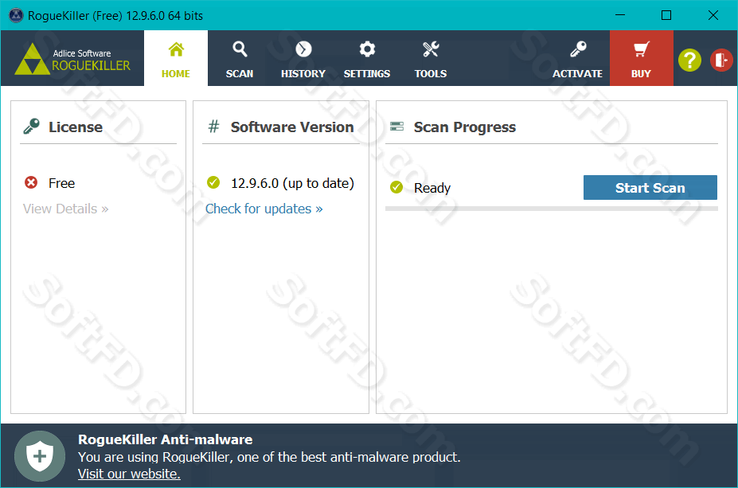The width and height of the screenshot is (738, 488).
Task: Open Visit our website link
Action: (x=129, y=474)
